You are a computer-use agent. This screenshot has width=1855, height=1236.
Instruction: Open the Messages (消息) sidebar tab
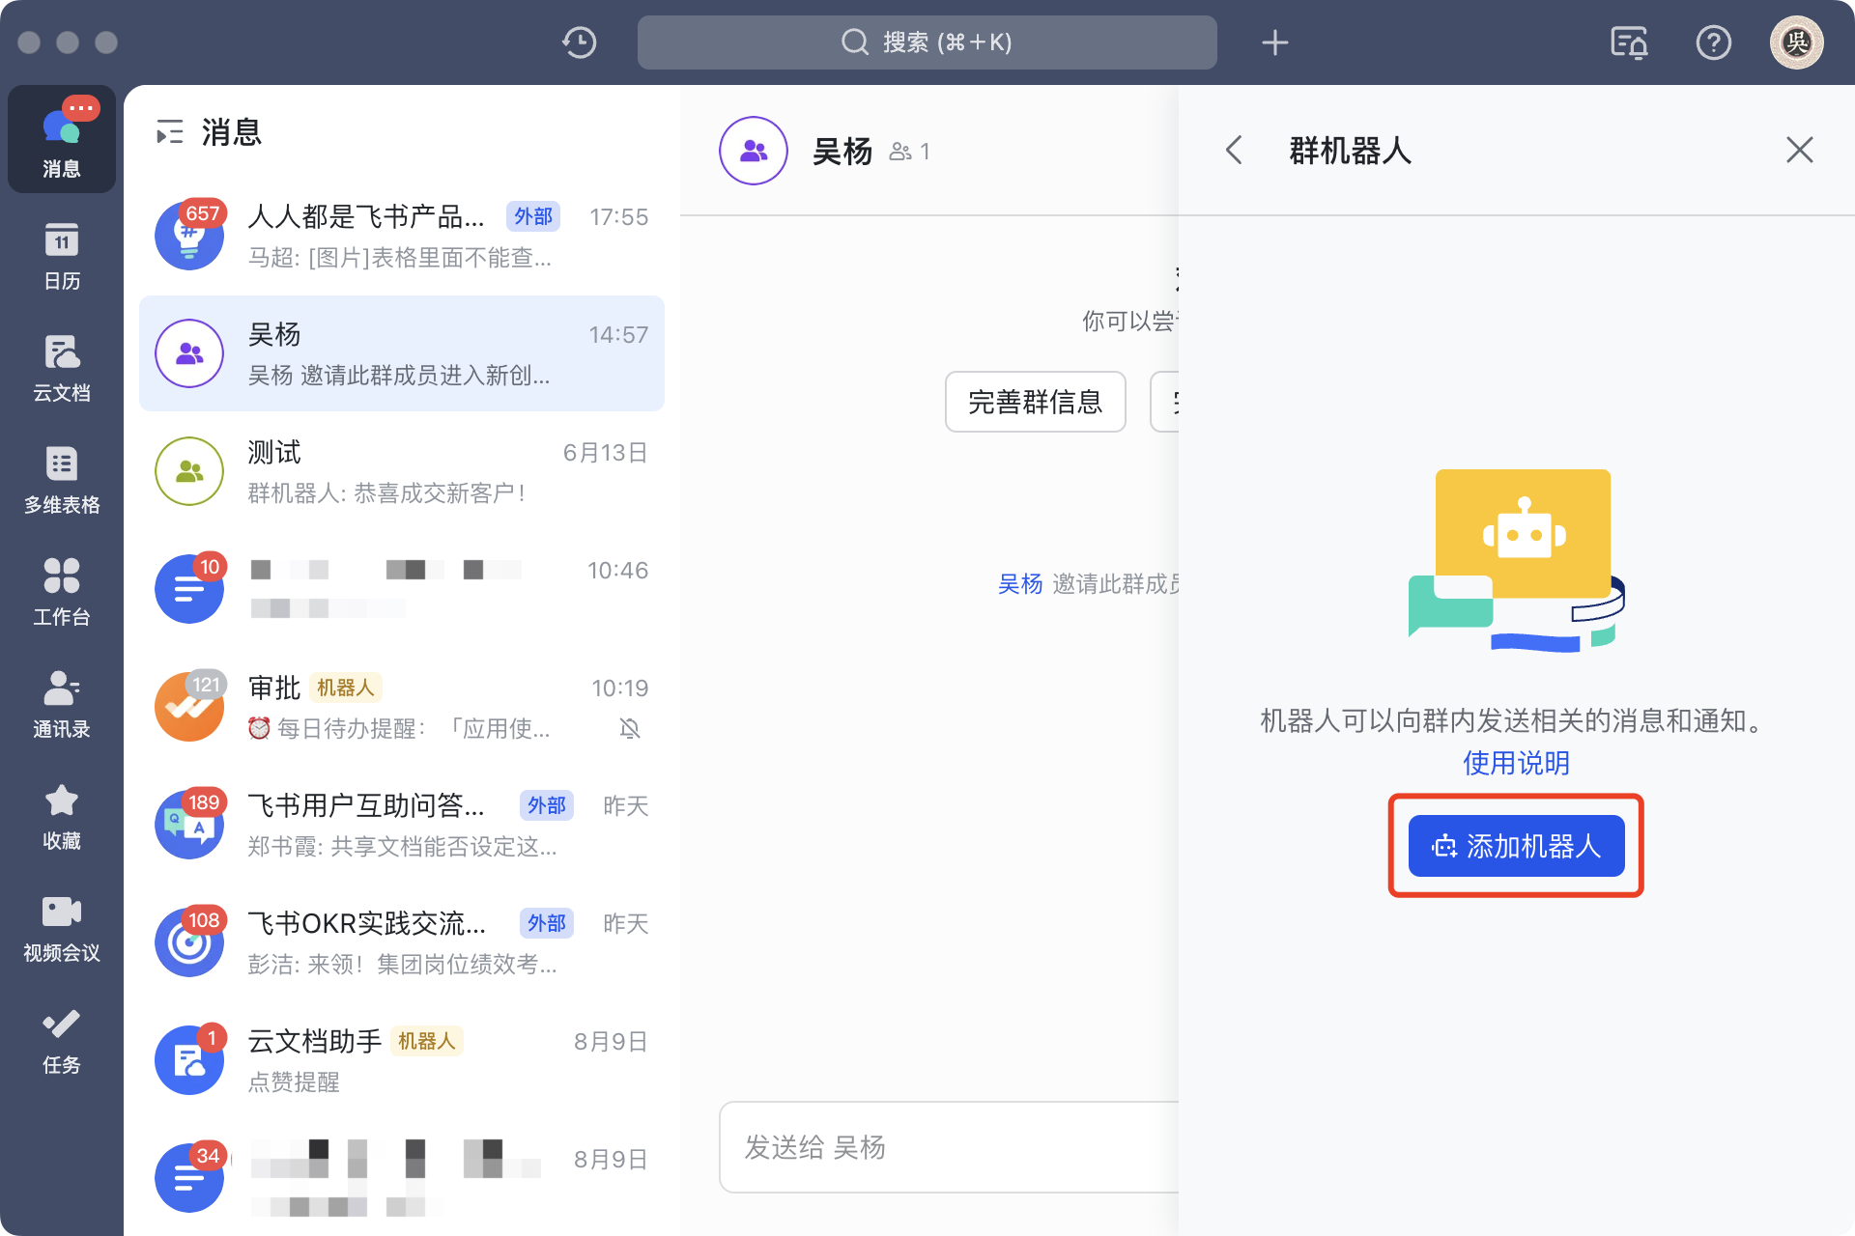point(62,139)
